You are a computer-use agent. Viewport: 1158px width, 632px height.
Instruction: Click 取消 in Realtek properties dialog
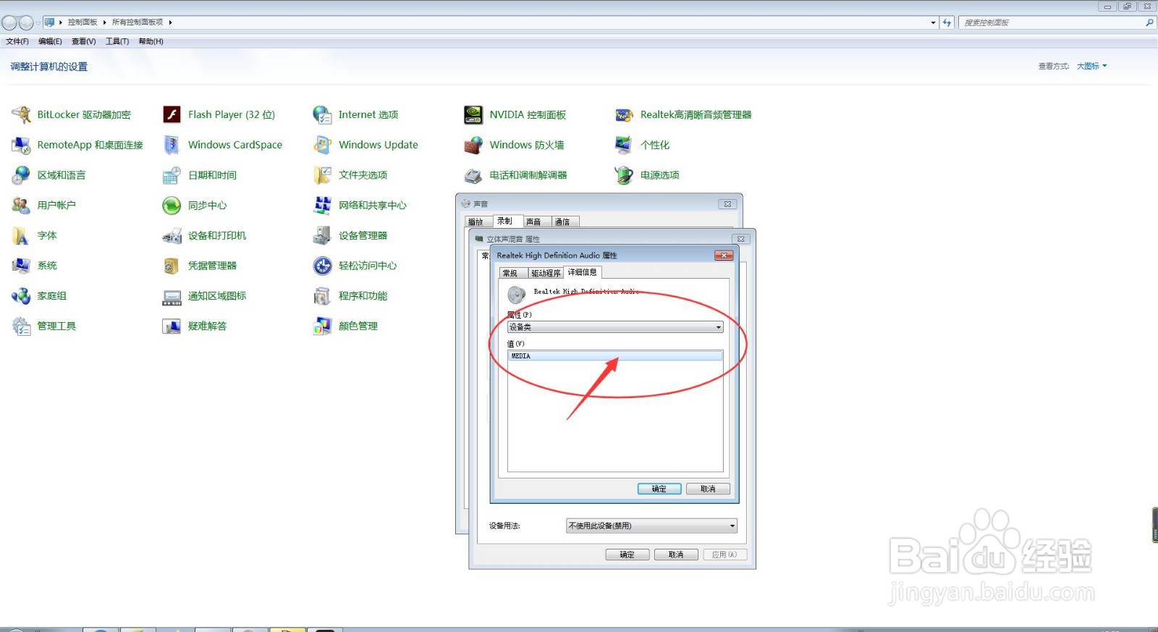pos(708,489)
